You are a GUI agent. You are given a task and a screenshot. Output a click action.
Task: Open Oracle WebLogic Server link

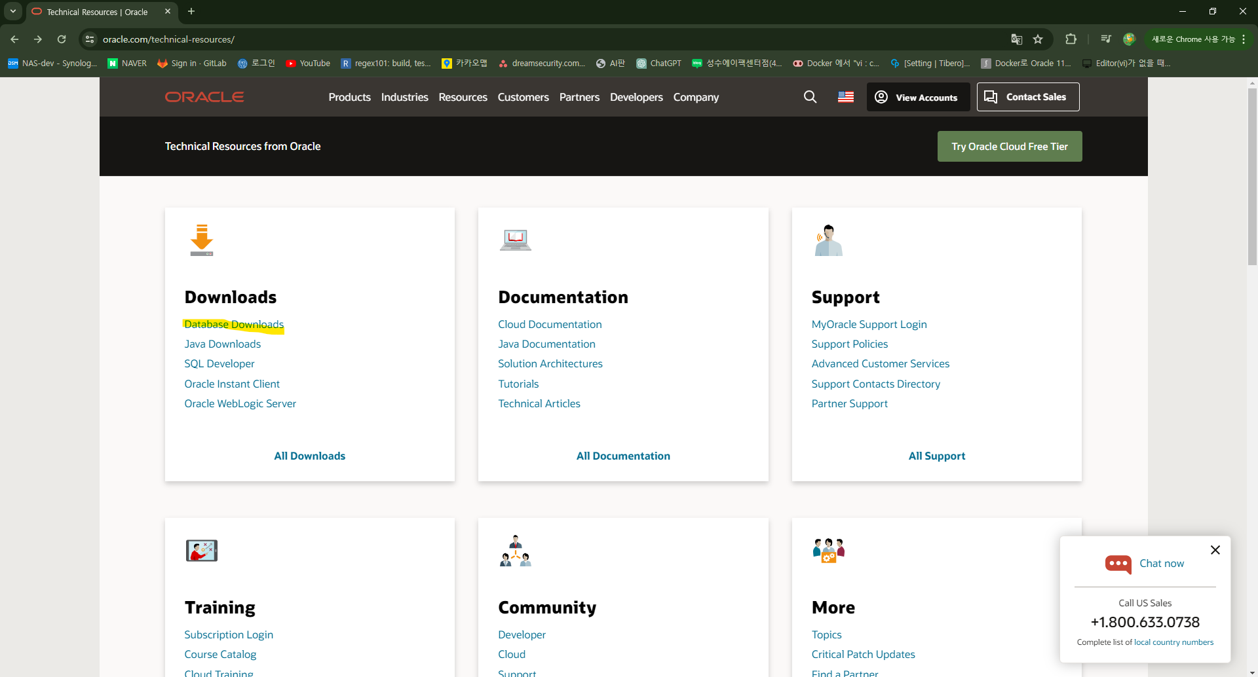pyautogui.click(x=240, y=403)
